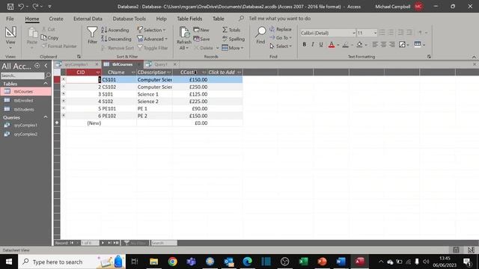Click Tell me what you want to do
This screenshot has width=479, height=269.
click(x=279, y=19)
